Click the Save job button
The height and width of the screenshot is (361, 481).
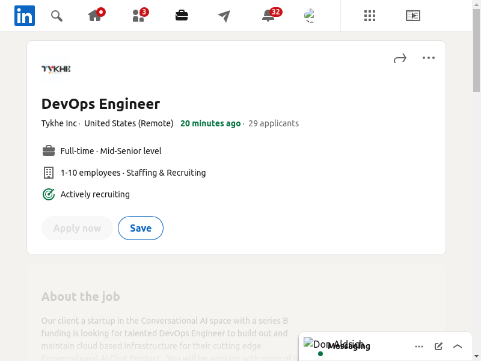pos(140,228)
